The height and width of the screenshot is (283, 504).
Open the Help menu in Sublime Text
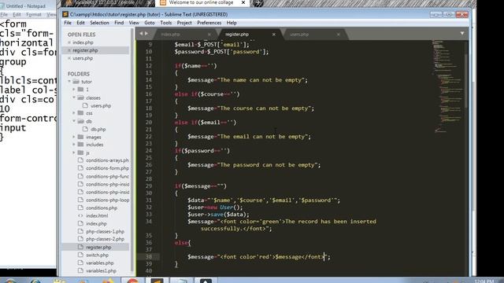pos(232,23)
